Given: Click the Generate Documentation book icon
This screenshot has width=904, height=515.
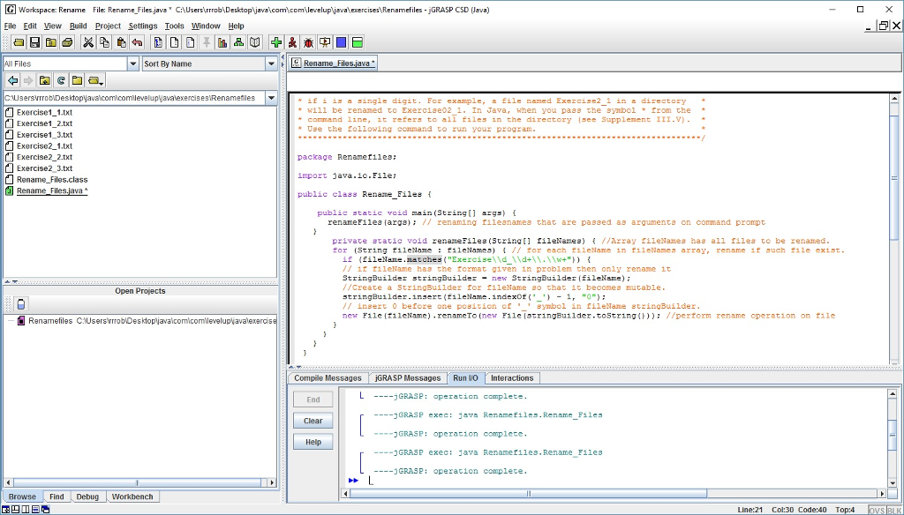Looking at the screenshot, I should [254, 42].
